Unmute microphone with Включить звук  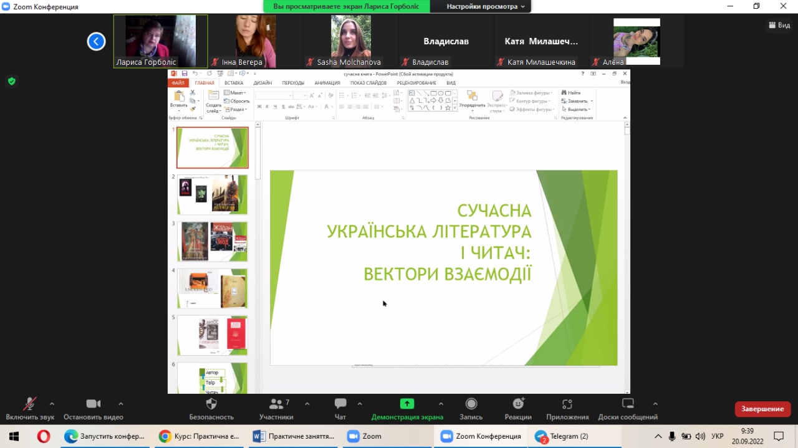[29, 404]
